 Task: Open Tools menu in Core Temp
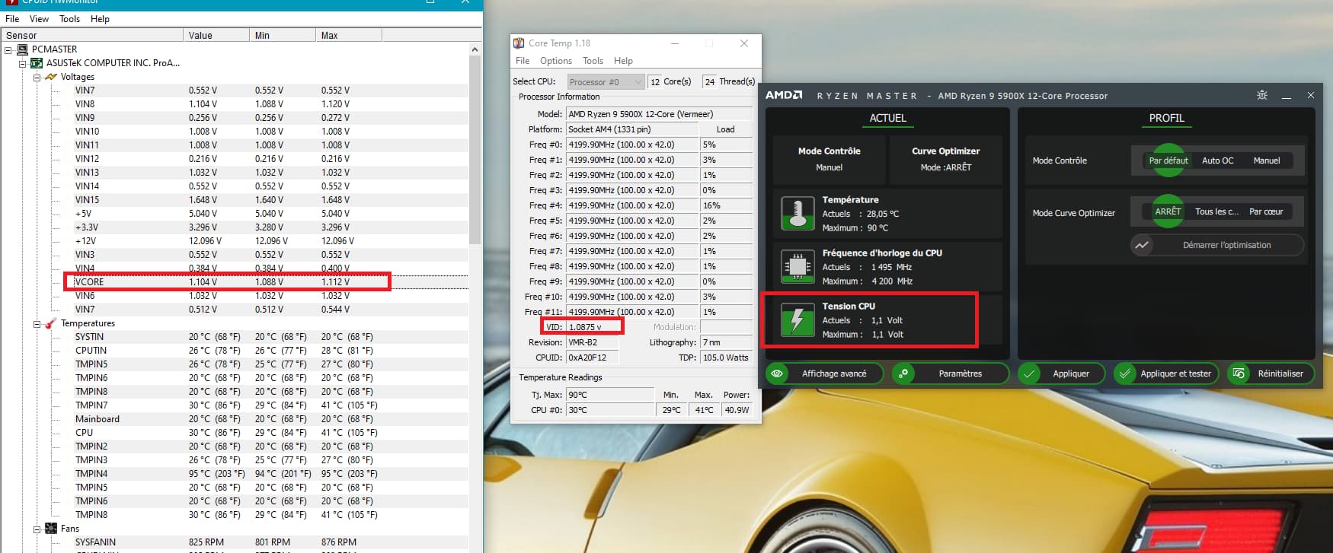(593, 61)
